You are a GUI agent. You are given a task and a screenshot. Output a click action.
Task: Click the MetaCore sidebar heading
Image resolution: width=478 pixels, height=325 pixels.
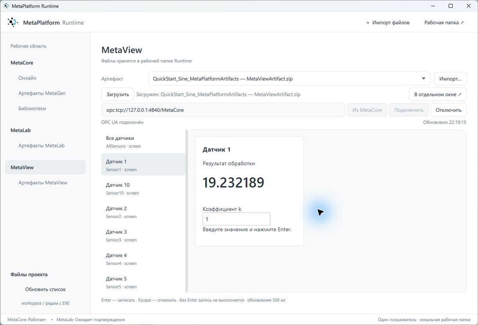pyautogui.click(x=22, y=63)
